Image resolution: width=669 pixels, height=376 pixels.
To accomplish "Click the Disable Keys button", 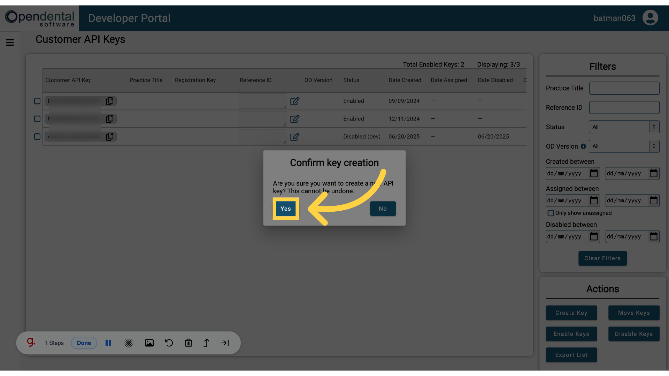I will point(634,334).
